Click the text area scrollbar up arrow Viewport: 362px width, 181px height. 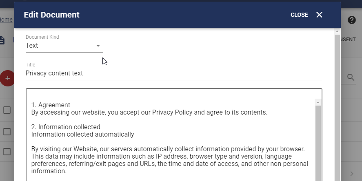tap(318, 102)
